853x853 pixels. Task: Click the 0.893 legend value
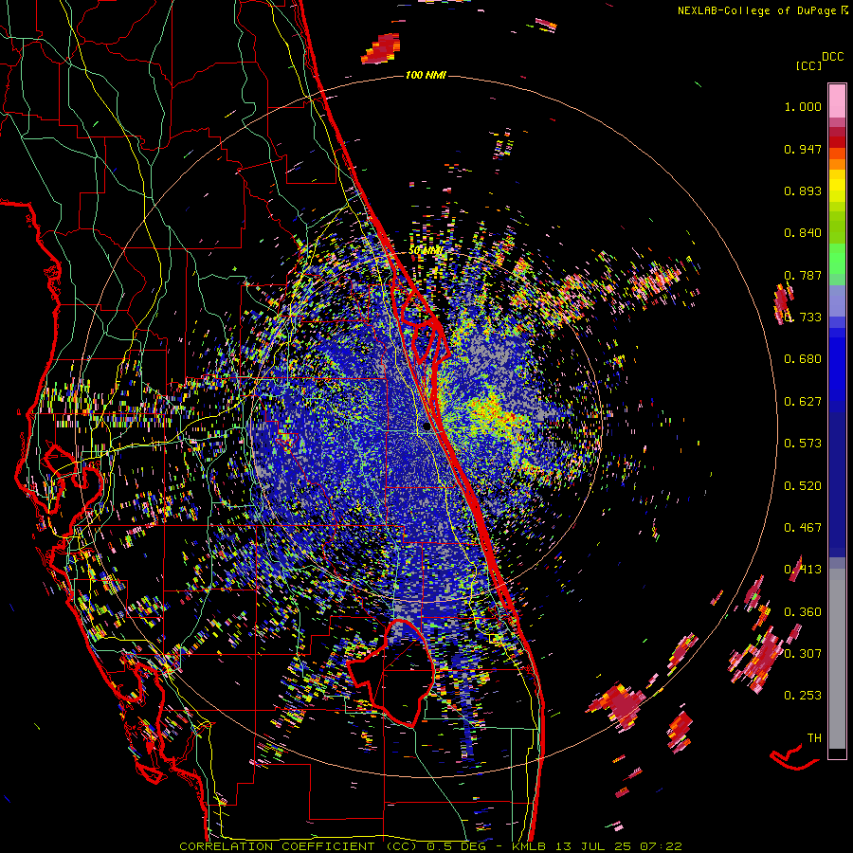[803, 191]
